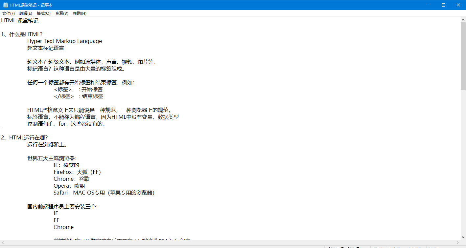This screenshot has width=466, height=248.
Task: Click the vertical scrollbar thumb
Action: click(x=463, y=56)
